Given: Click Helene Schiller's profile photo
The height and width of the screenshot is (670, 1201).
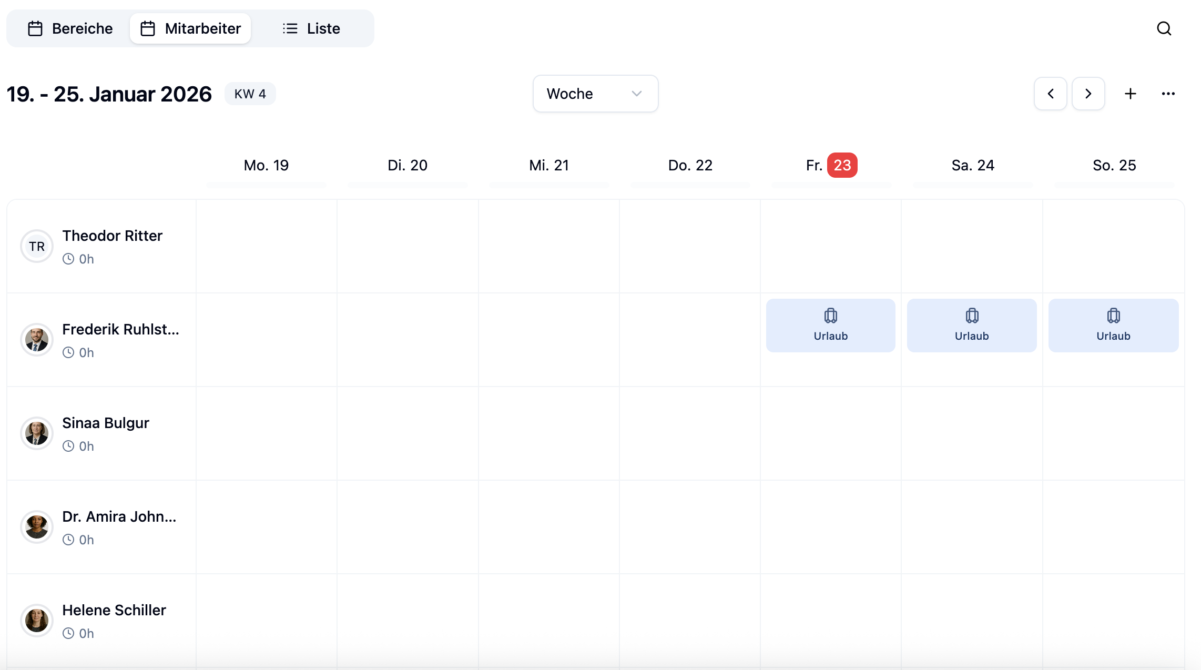Looking at the screenshot, I should click(x=37, y=621).
